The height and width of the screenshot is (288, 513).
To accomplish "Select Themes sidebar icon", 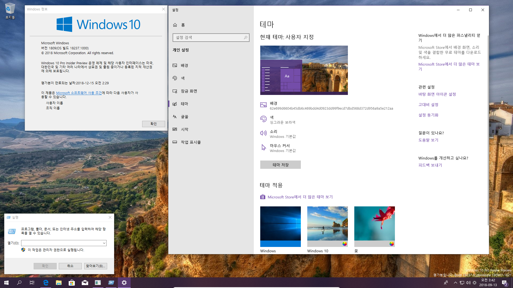I will [x=175, y=104].
